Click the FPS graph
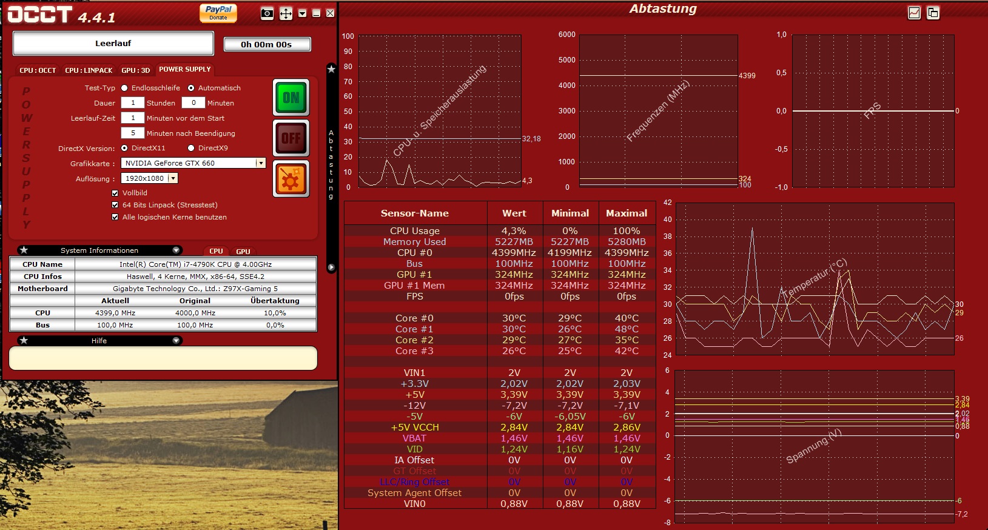The image size is (988, 530). pos(873,111)
